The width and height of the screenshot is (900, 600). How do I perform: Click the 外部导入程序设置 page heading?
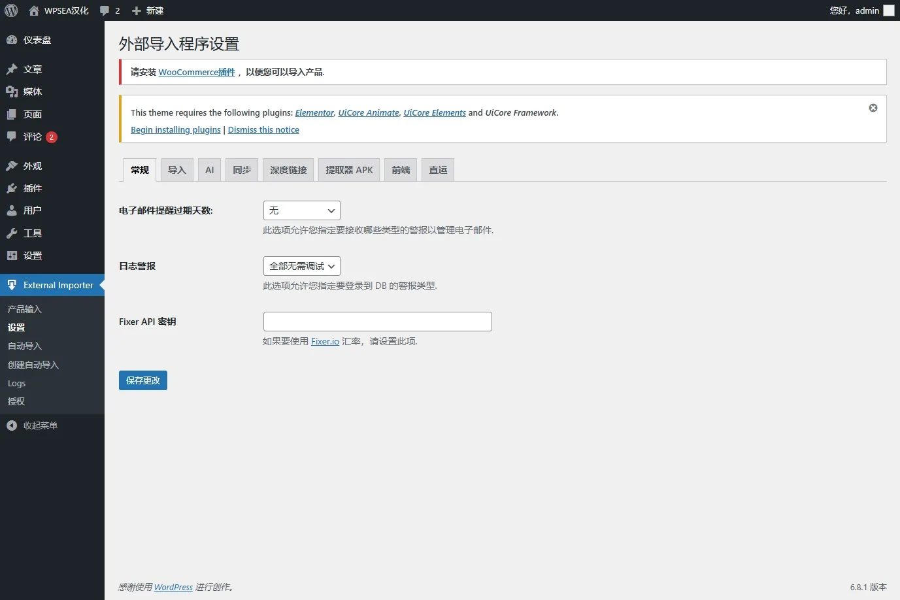(x=179, y=44)
